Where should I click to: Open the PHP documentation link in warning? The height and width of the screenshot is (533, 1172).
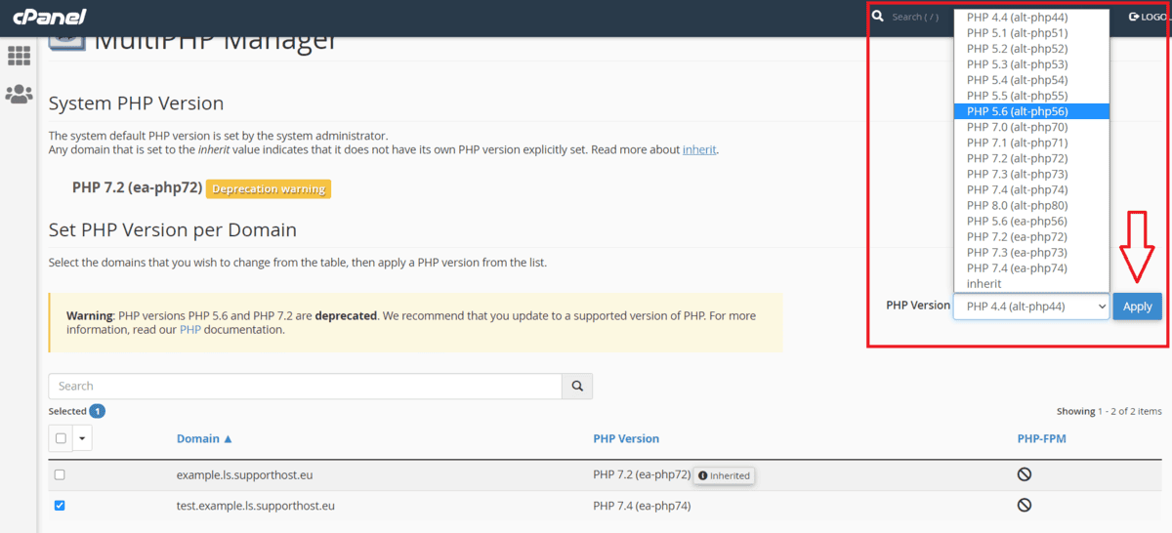point(189,330)
